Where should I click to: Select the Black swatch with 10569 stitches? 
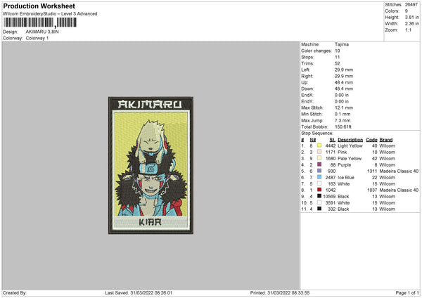click(x=319, y=196)
